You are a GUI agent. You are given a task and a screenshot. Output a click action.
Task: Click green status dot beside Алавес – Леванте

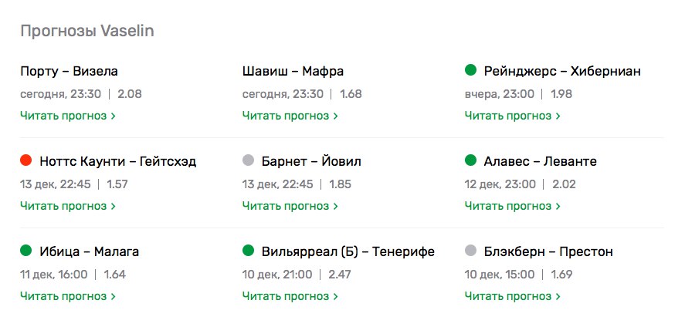click(471, 161)
